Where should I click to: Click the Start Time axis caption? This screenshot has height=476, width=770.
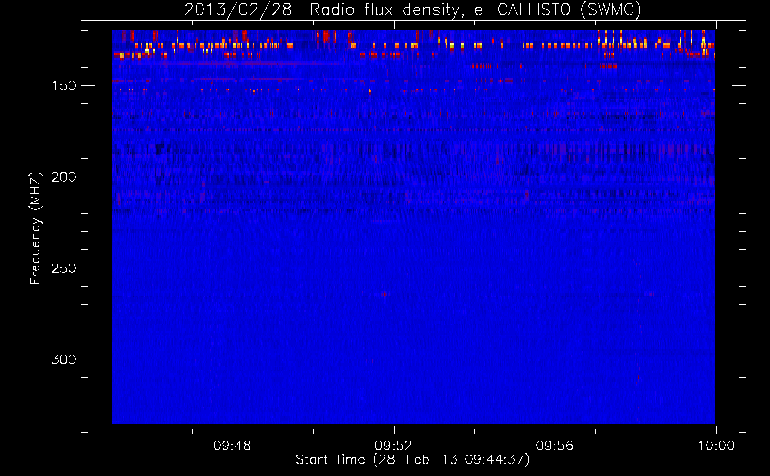413,460
